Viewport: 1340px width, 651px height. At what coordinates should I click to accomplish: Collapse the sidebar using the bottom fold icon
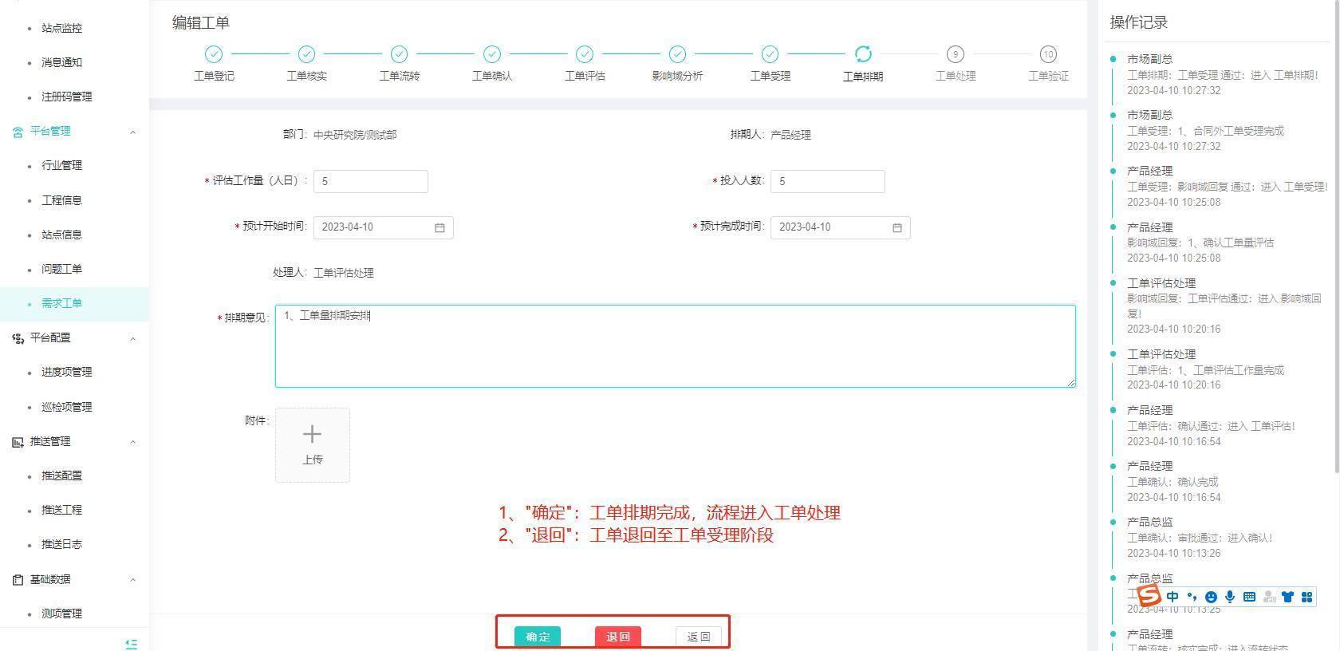click(132, 643)
